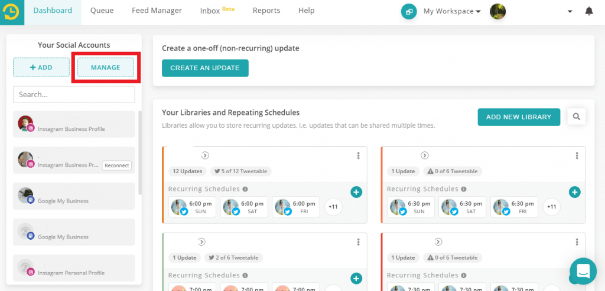
Task: Open the live chat widget
Action: 583,271
